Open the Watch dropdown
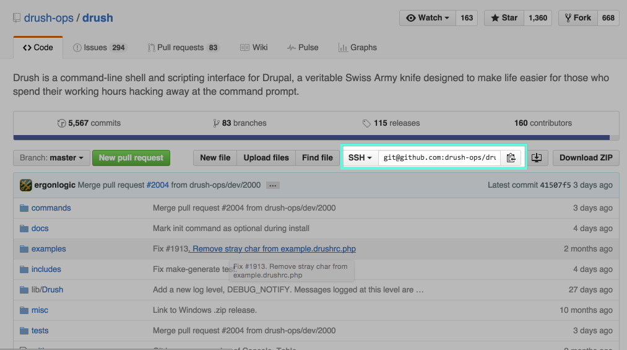This screenshot has height=350, width=627. (428, 18)
